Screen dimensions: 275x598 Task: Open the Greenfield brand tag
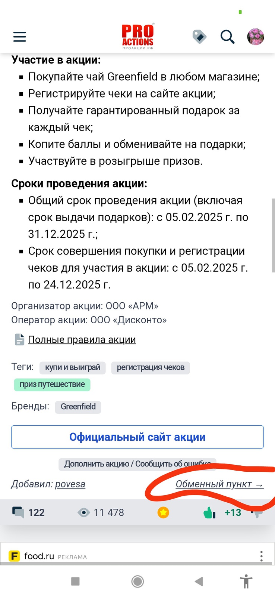(78, 407)
